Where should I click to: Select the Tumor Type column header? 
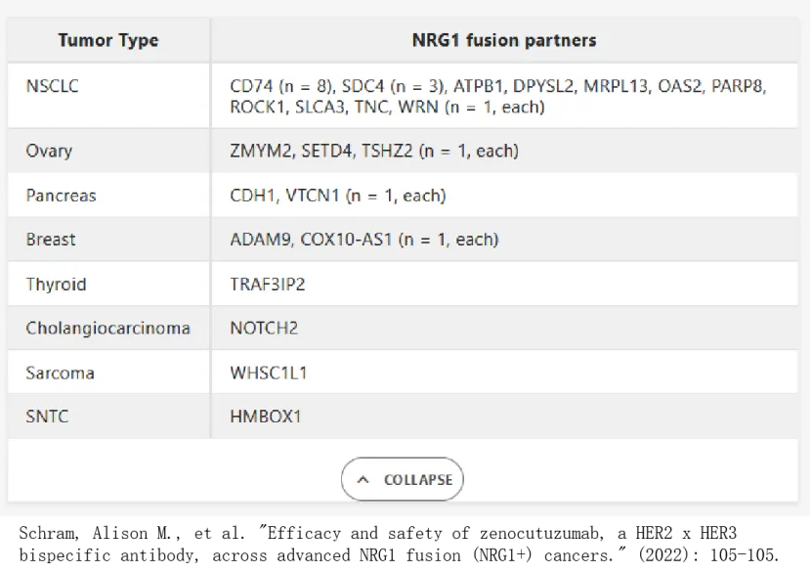tap(108, 40)
